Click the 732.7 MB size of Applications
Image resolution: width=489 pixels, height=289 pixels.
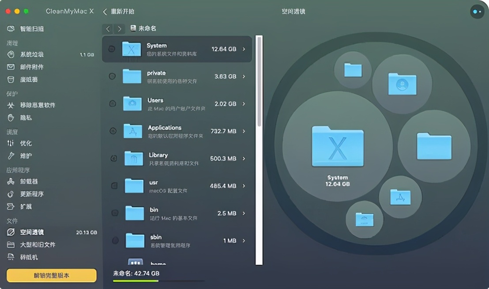pos(223,131)
